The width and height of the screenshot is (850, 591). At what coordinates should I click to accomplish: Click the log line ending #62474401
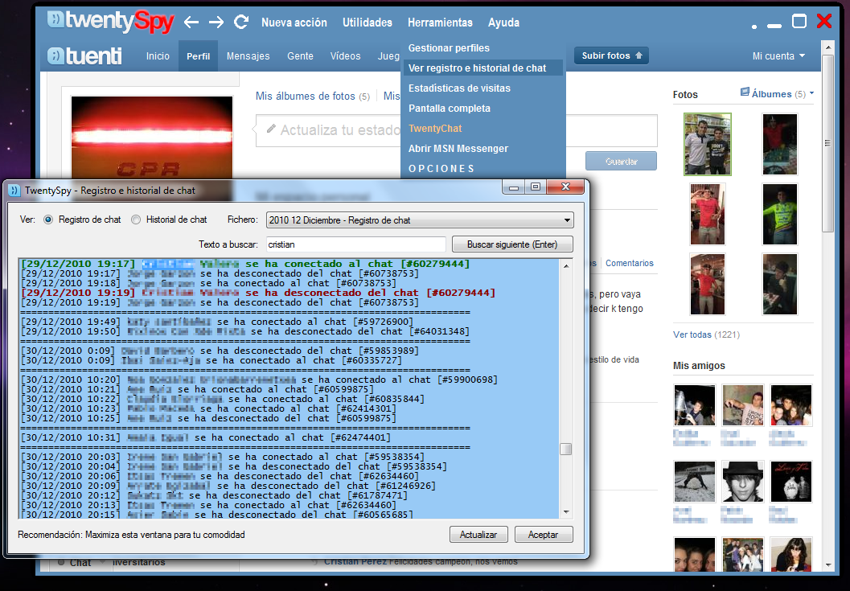(x=205, y=437)
